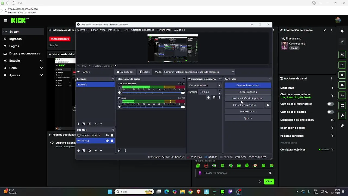Open the Kick hamburger menu
The height and width of the screenshot is (196, 348).
[x=6, y=20]
